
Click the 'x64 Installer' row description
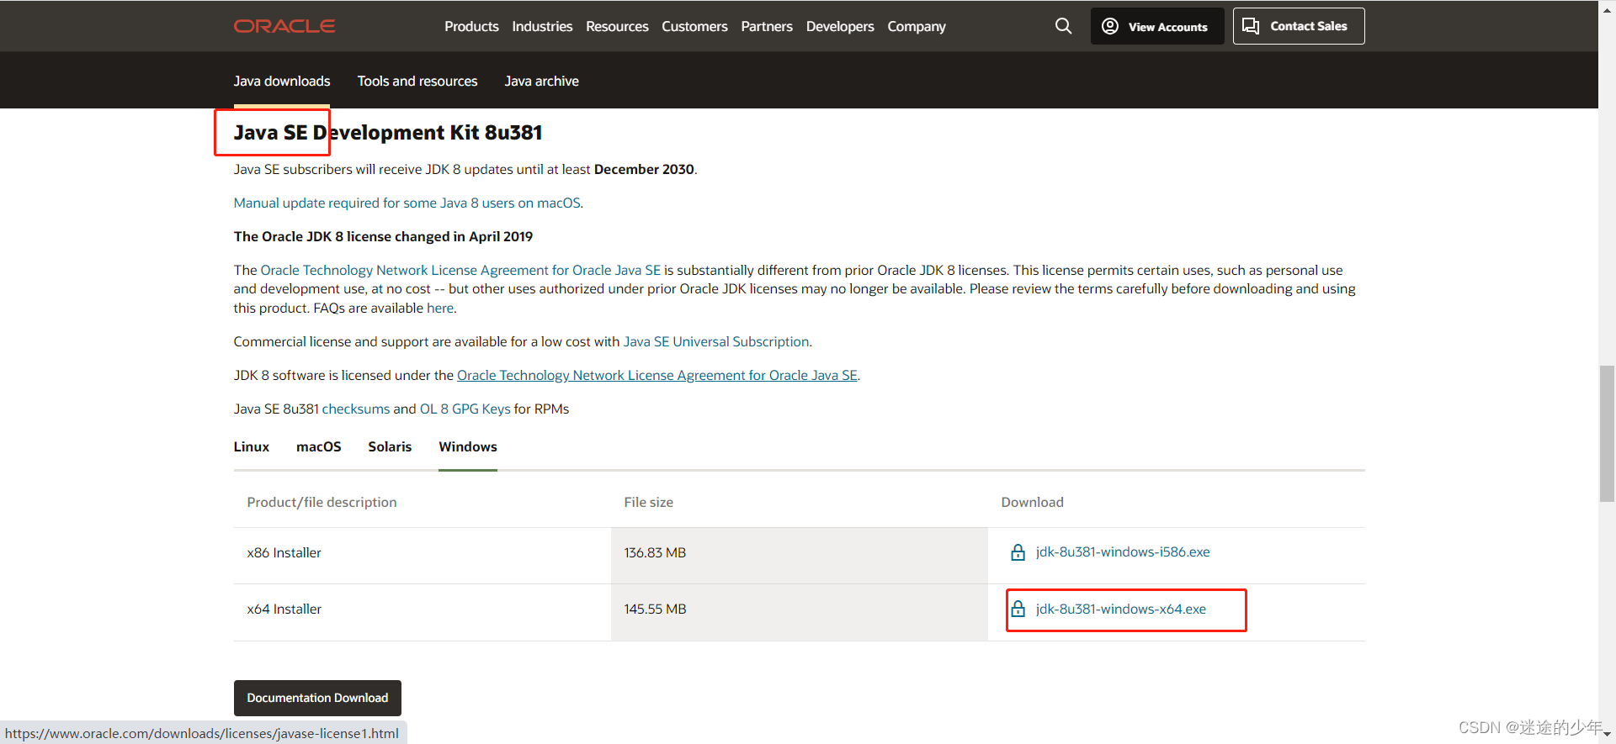[284, 609]
